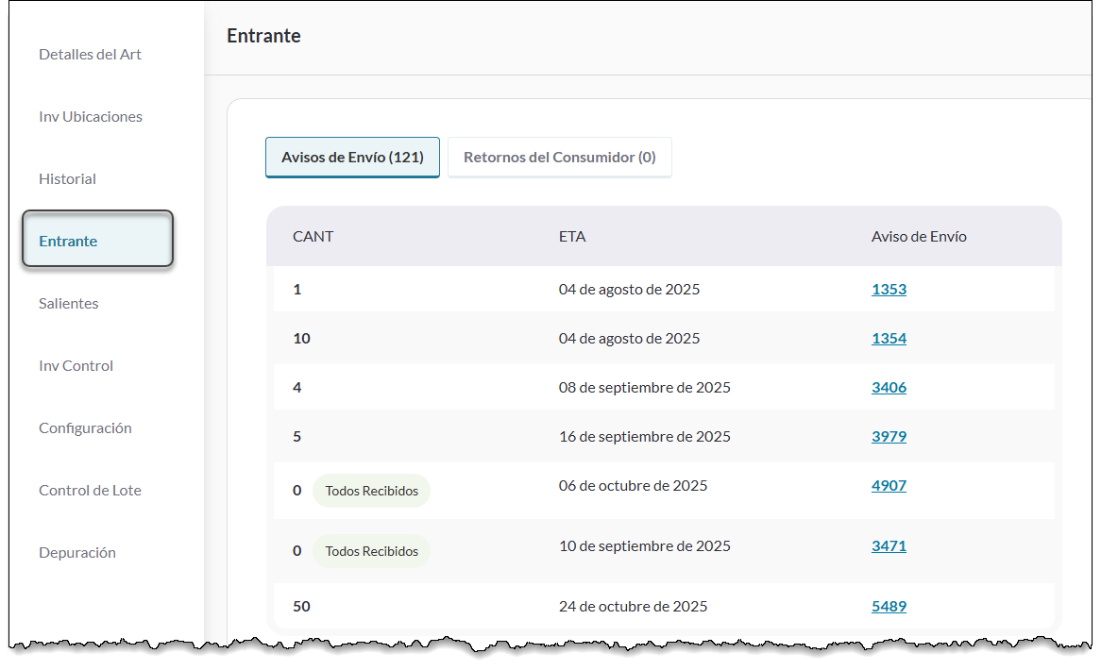
Task: View aviso de envío 5489
Action: click(889, 606)
